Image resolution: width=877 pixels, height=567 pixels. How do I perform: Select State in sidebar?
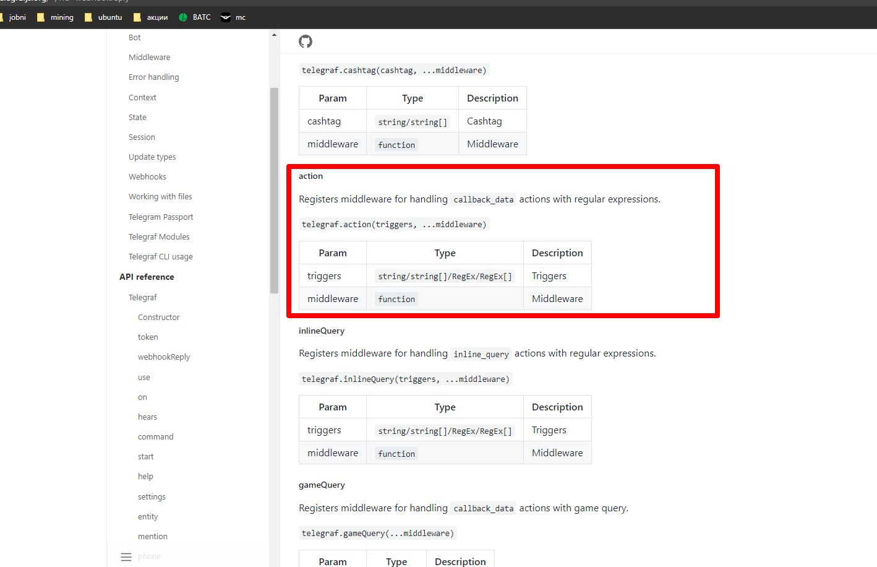pos(137,118)
